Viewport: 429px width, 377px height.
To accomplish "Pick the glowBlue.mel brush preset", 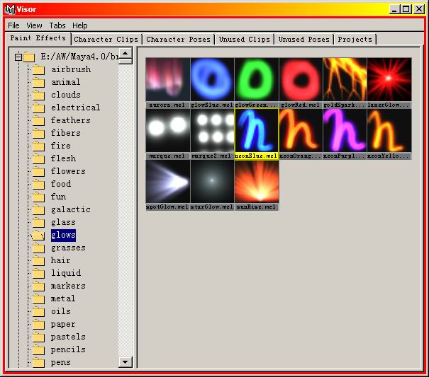I will (x=212, y=79).
